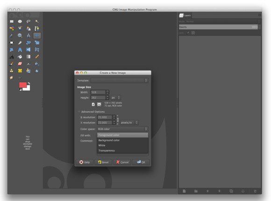The image size is (271, 201).
Task: Select the Smudge tool
Action: click(12, 78)
